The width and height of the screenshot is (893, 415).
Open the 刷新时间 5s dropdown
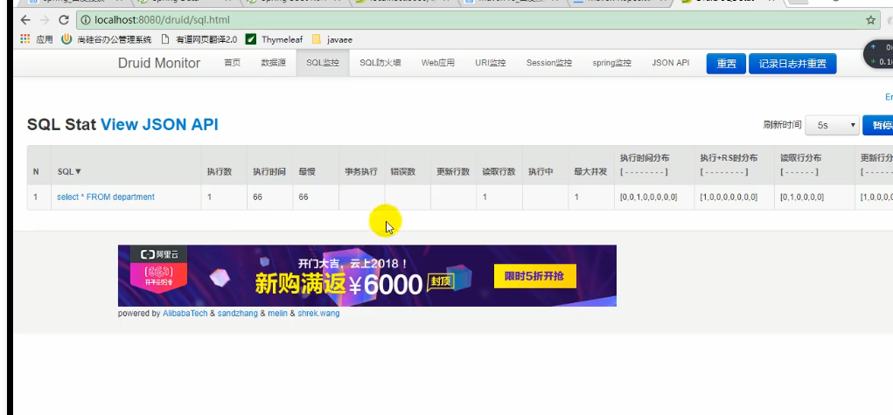click(832, 125)
